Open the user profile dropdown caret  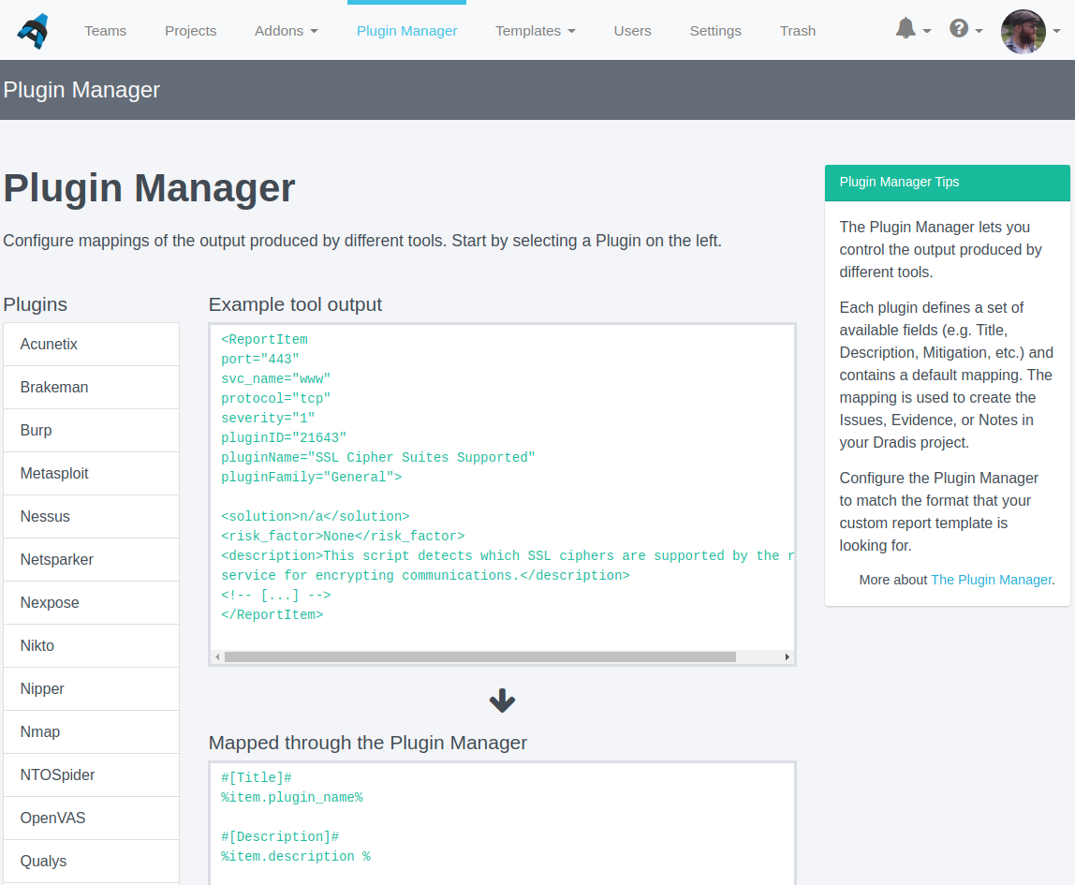(1057, 31)
